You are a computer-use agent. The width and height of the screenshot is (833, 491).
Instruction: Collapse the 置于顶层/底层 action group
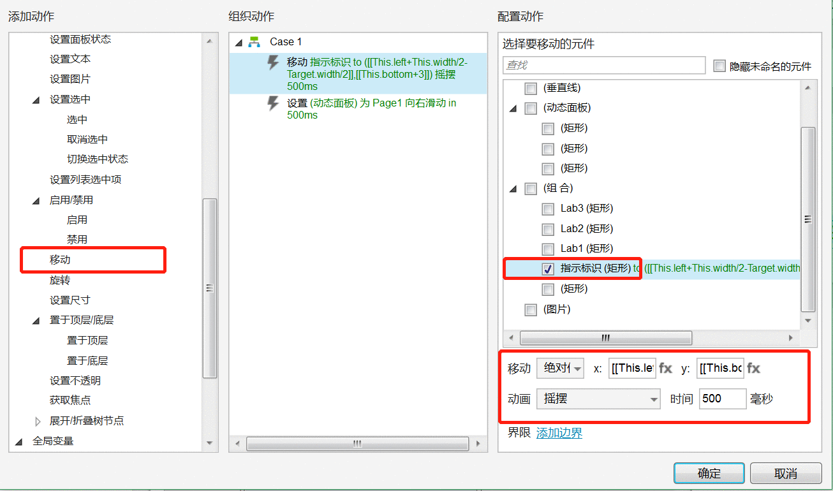click(x=36, y=321)
